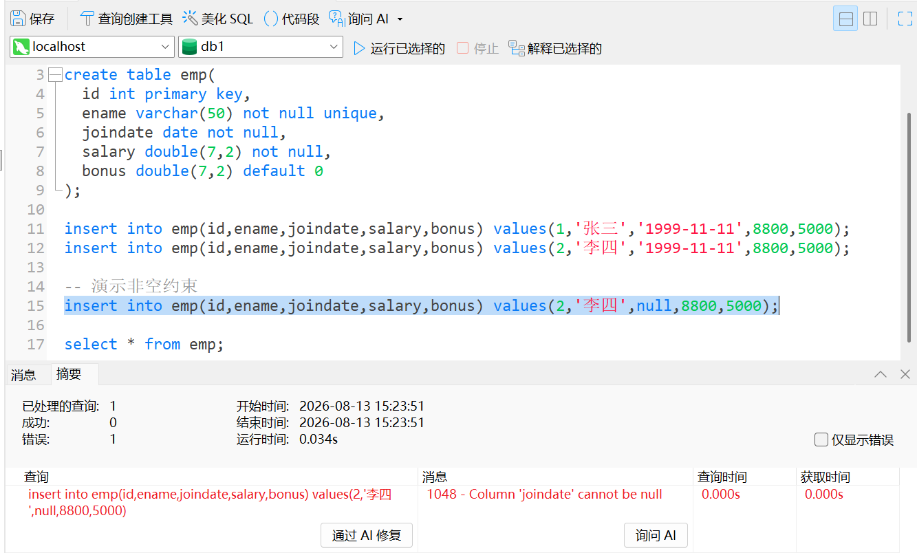Open the query builder tool (查询创建工具)
917x553 pixels.
[126, 19]
